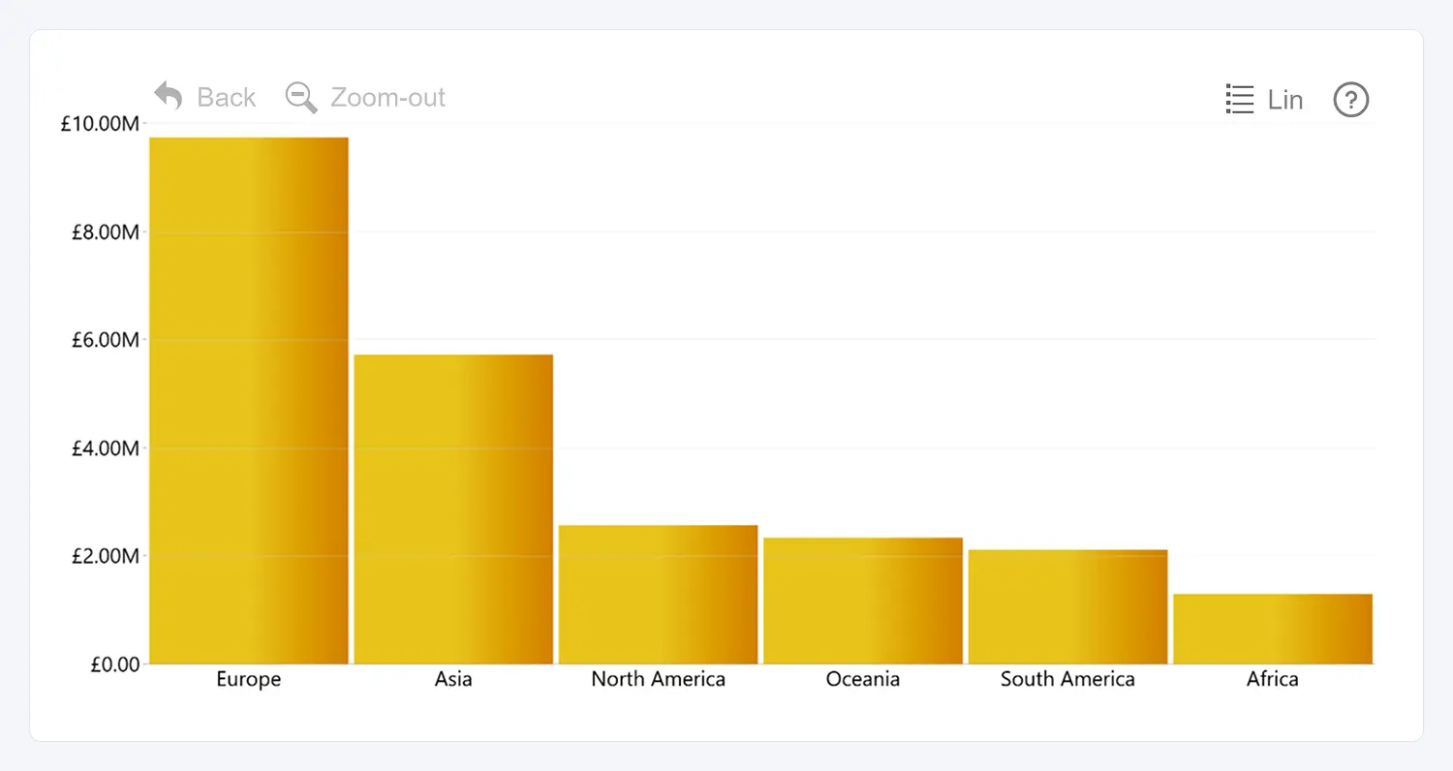
Task: Click the Africa bar
Action: [x=1273, y=629]
